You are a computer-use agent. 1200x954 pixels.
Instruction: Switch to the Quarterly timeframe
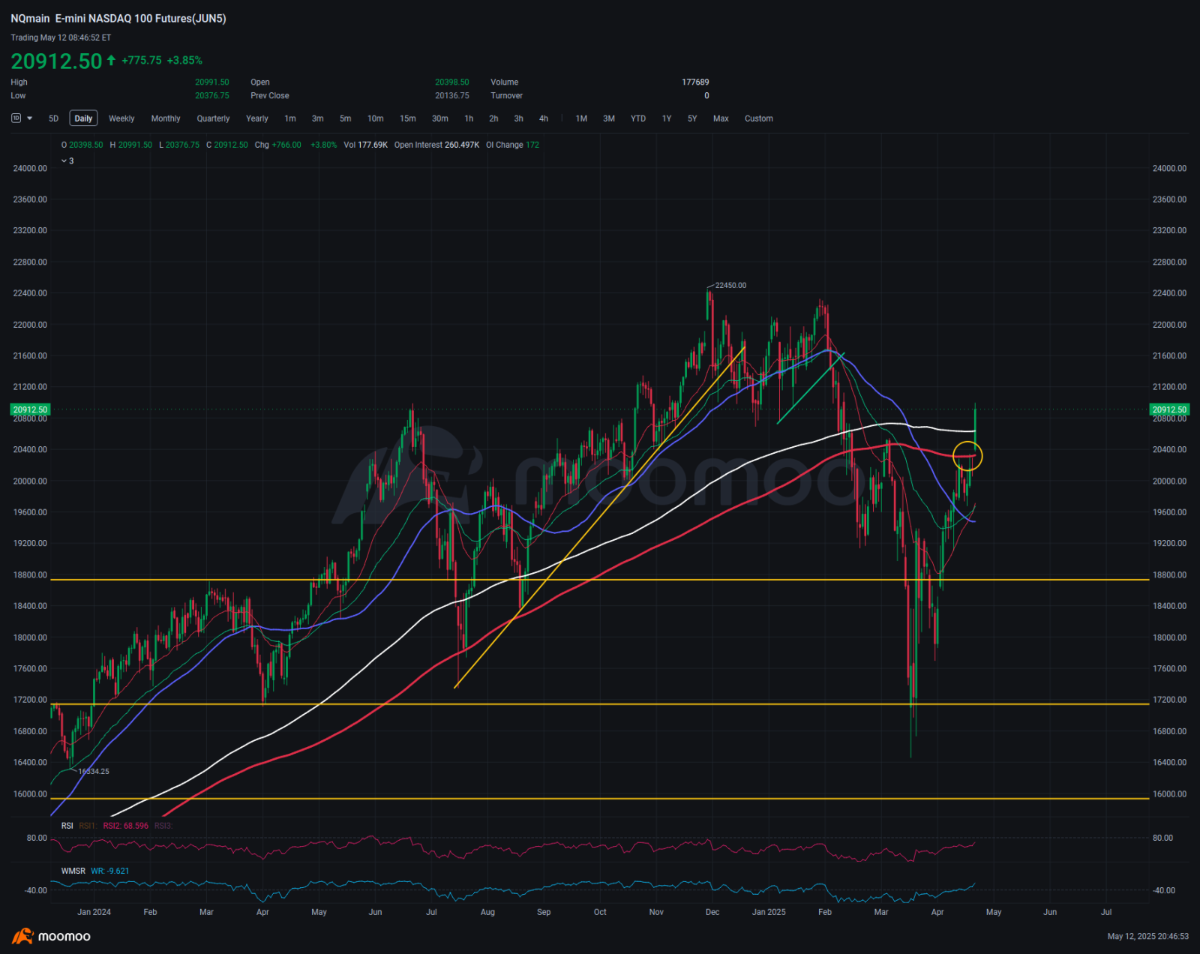[x=213, y=118]
